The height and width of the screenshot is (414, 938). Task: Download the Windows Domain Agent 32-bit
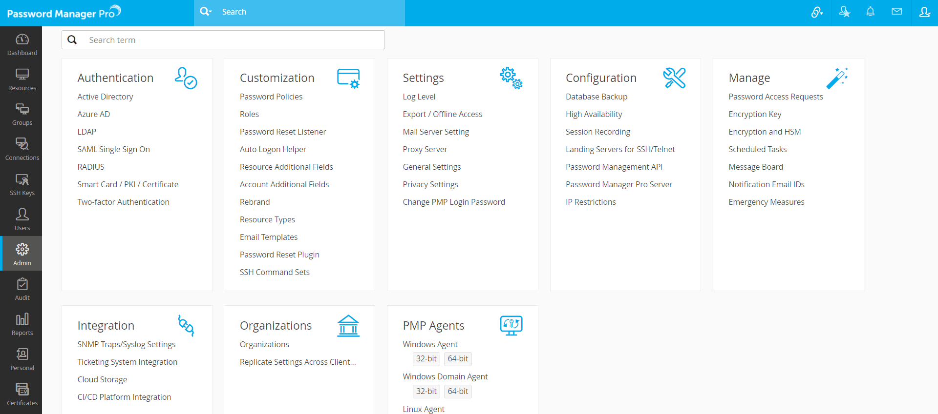tap(426, 392)
